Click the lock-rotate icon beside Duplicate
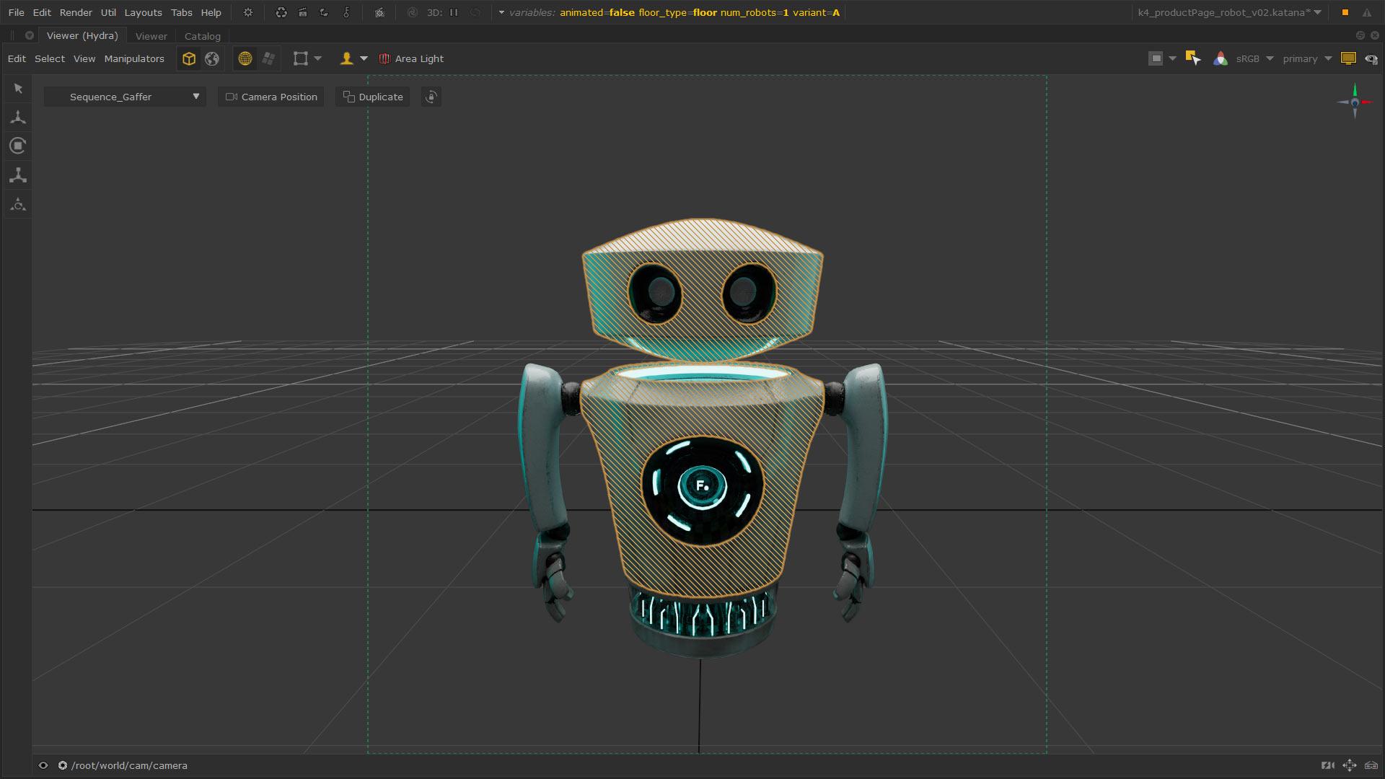The width and height of the screenshot is (1385, 779). (x=431, y=97)
